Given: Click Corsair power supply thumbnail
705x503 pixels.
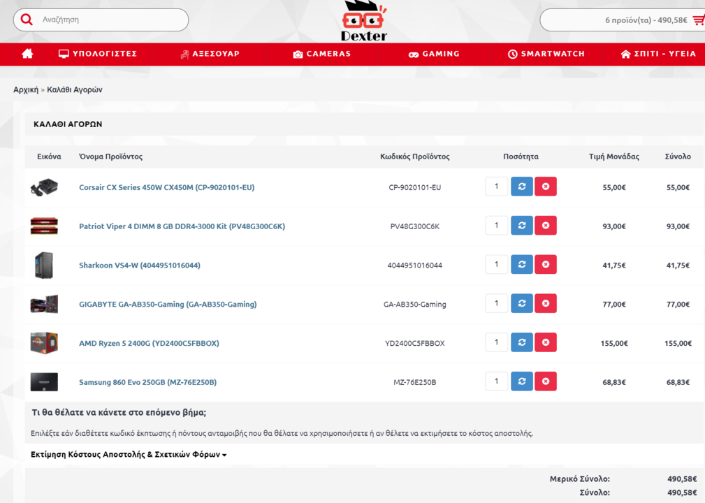Looking at the screenshot, I should click(44, 187).
